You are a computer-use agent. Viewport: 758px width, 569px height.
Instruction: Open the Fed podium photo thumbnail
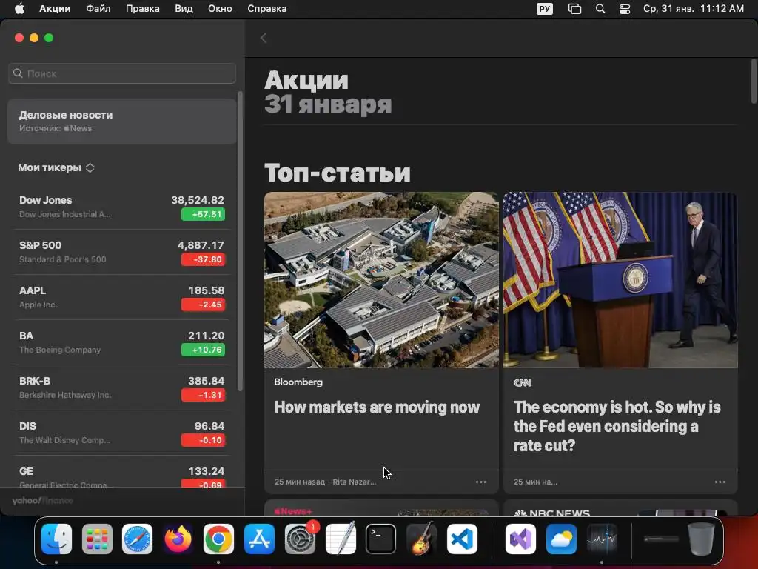tap(620, 280)
